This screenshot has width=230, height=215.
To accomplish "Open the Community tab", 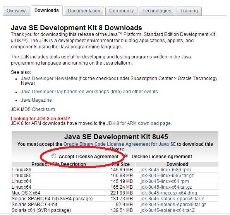I will (x=122, y=11).
